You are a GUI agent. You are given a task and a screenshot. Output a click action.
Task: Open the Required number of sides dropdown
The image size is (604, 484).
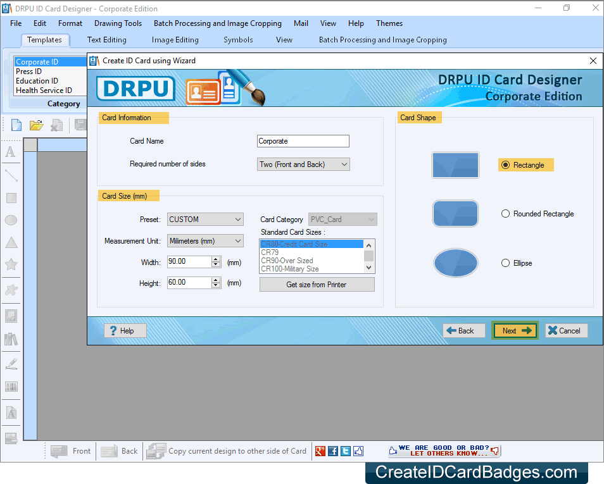point(303,164)
